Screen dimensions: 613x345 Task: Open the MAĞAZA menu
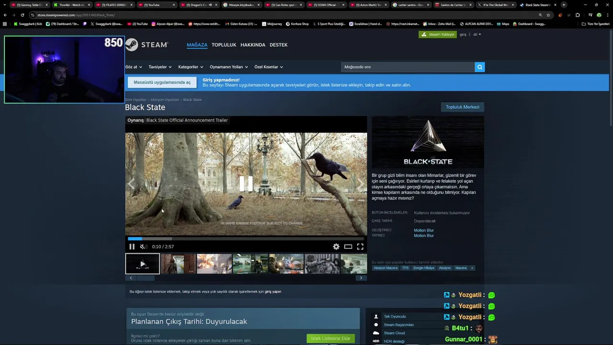click(197, 45)
